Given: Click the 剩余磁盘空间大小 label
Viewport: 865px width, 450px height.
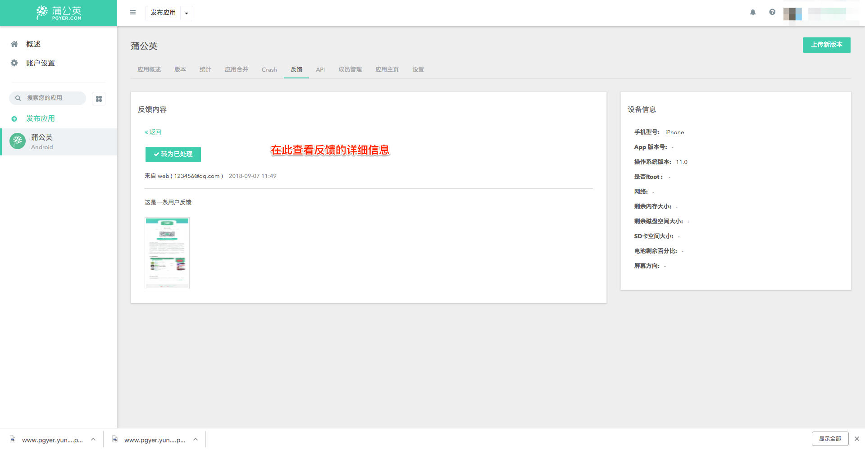Looking at the screenshot, I should coord(658,222).
